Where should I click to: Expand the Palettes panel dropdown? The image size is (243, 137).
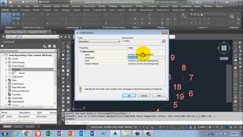(10, 27)
